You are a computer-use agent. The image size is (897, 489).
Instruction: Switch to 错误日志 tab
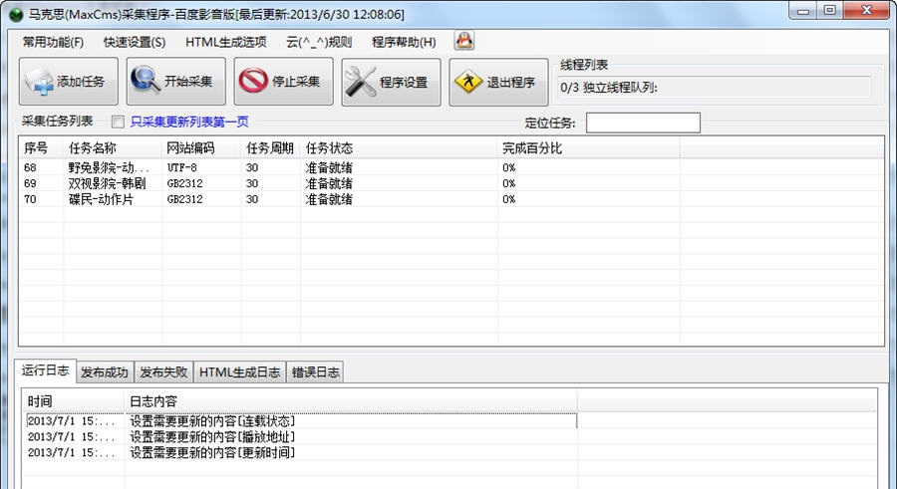[x=315, y=372]
